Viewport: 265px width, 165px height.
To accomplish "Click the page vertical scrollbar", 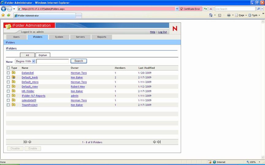I will point(263,89).
